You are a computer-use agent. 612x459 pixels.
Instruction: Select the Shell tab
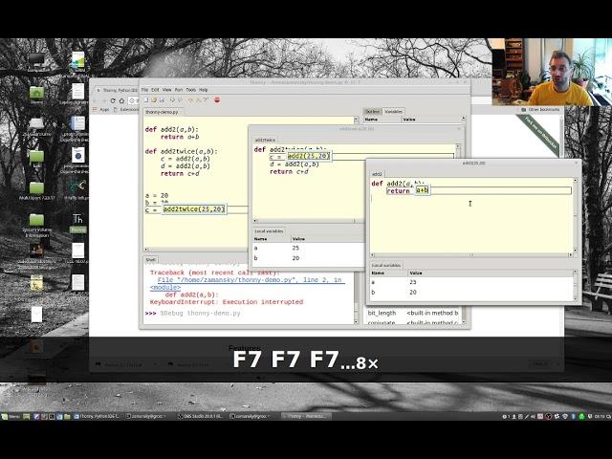(x=150, y=259)
